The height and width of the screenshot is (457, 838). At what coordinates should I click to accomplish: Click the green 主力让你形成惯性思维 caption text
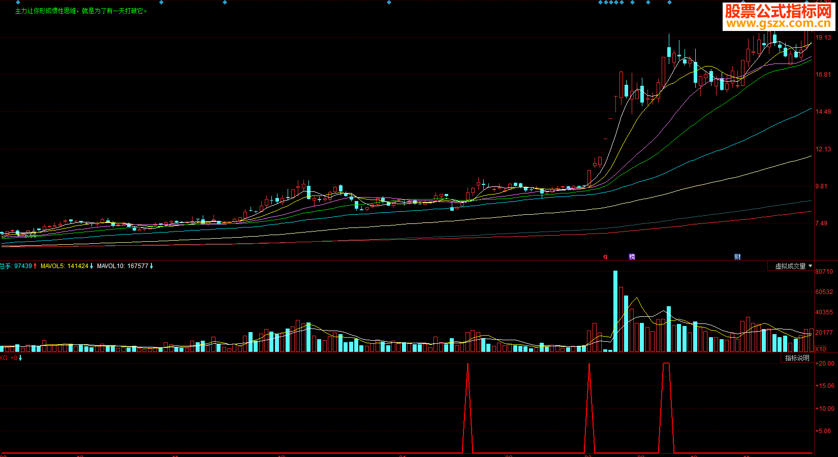(81, 11)
